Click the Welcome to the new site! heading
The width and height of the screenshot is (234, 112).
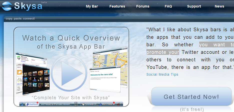pyautogui.click(x=102, y=74)
